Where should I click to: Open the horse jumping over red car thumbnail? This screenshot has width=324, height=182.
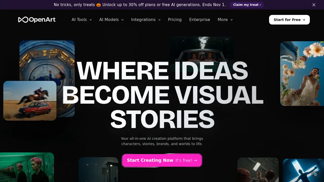click(30, 101)
